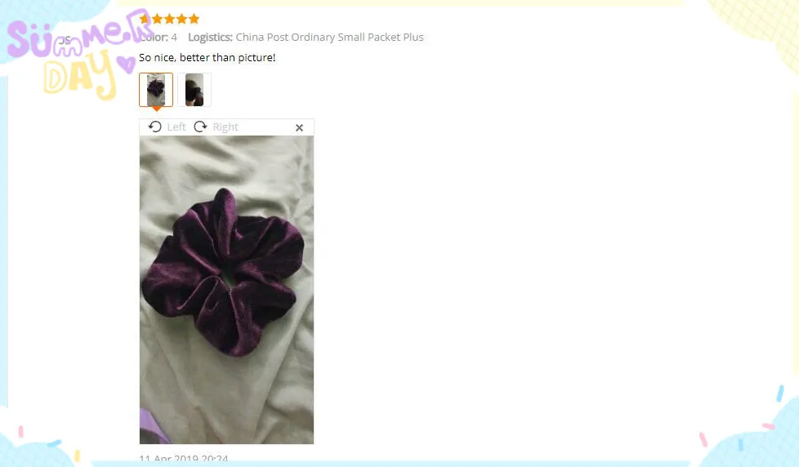The image size is (799, 467).
Task: Click the fourth orange rating star
Action: (181, 19)
